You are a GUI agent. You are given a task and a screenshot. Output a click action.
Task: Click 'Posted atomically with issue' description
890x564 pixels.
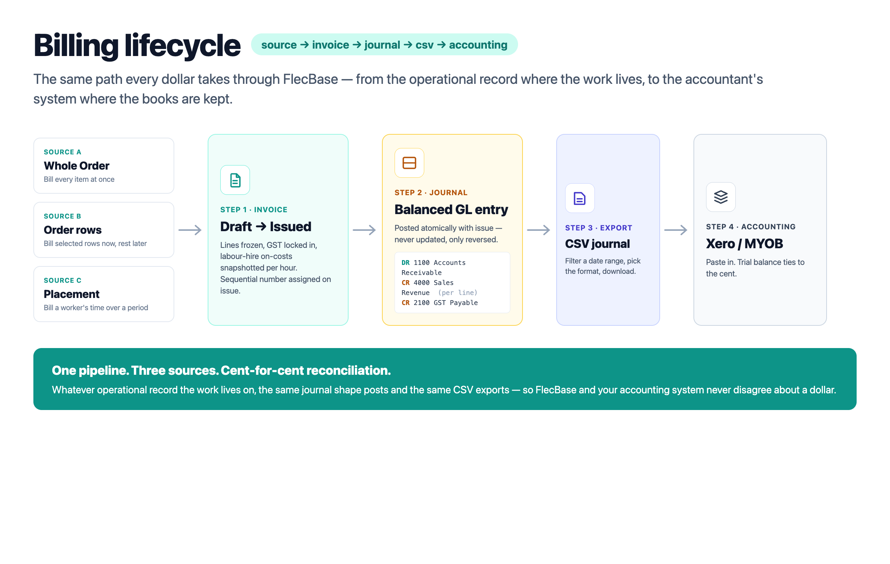pos(448,234)
